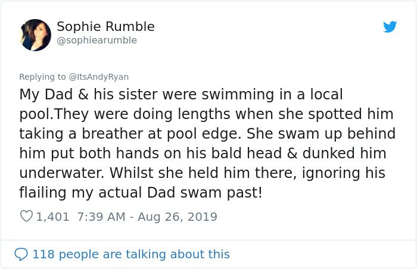417x269 pixels.
Task: Click the tweet line starting 'My Dad & his sister'
Action: [181, 95]
